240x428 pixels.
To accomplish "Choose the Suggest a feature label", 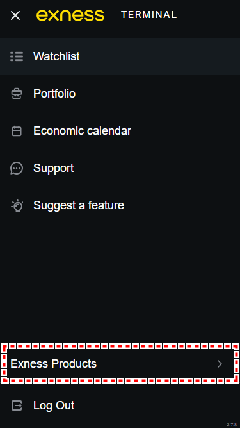I will pos(79,205).
